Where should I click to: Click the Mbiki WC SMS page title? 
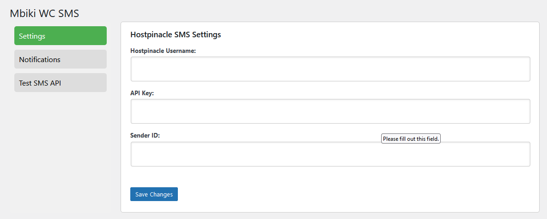45,13
